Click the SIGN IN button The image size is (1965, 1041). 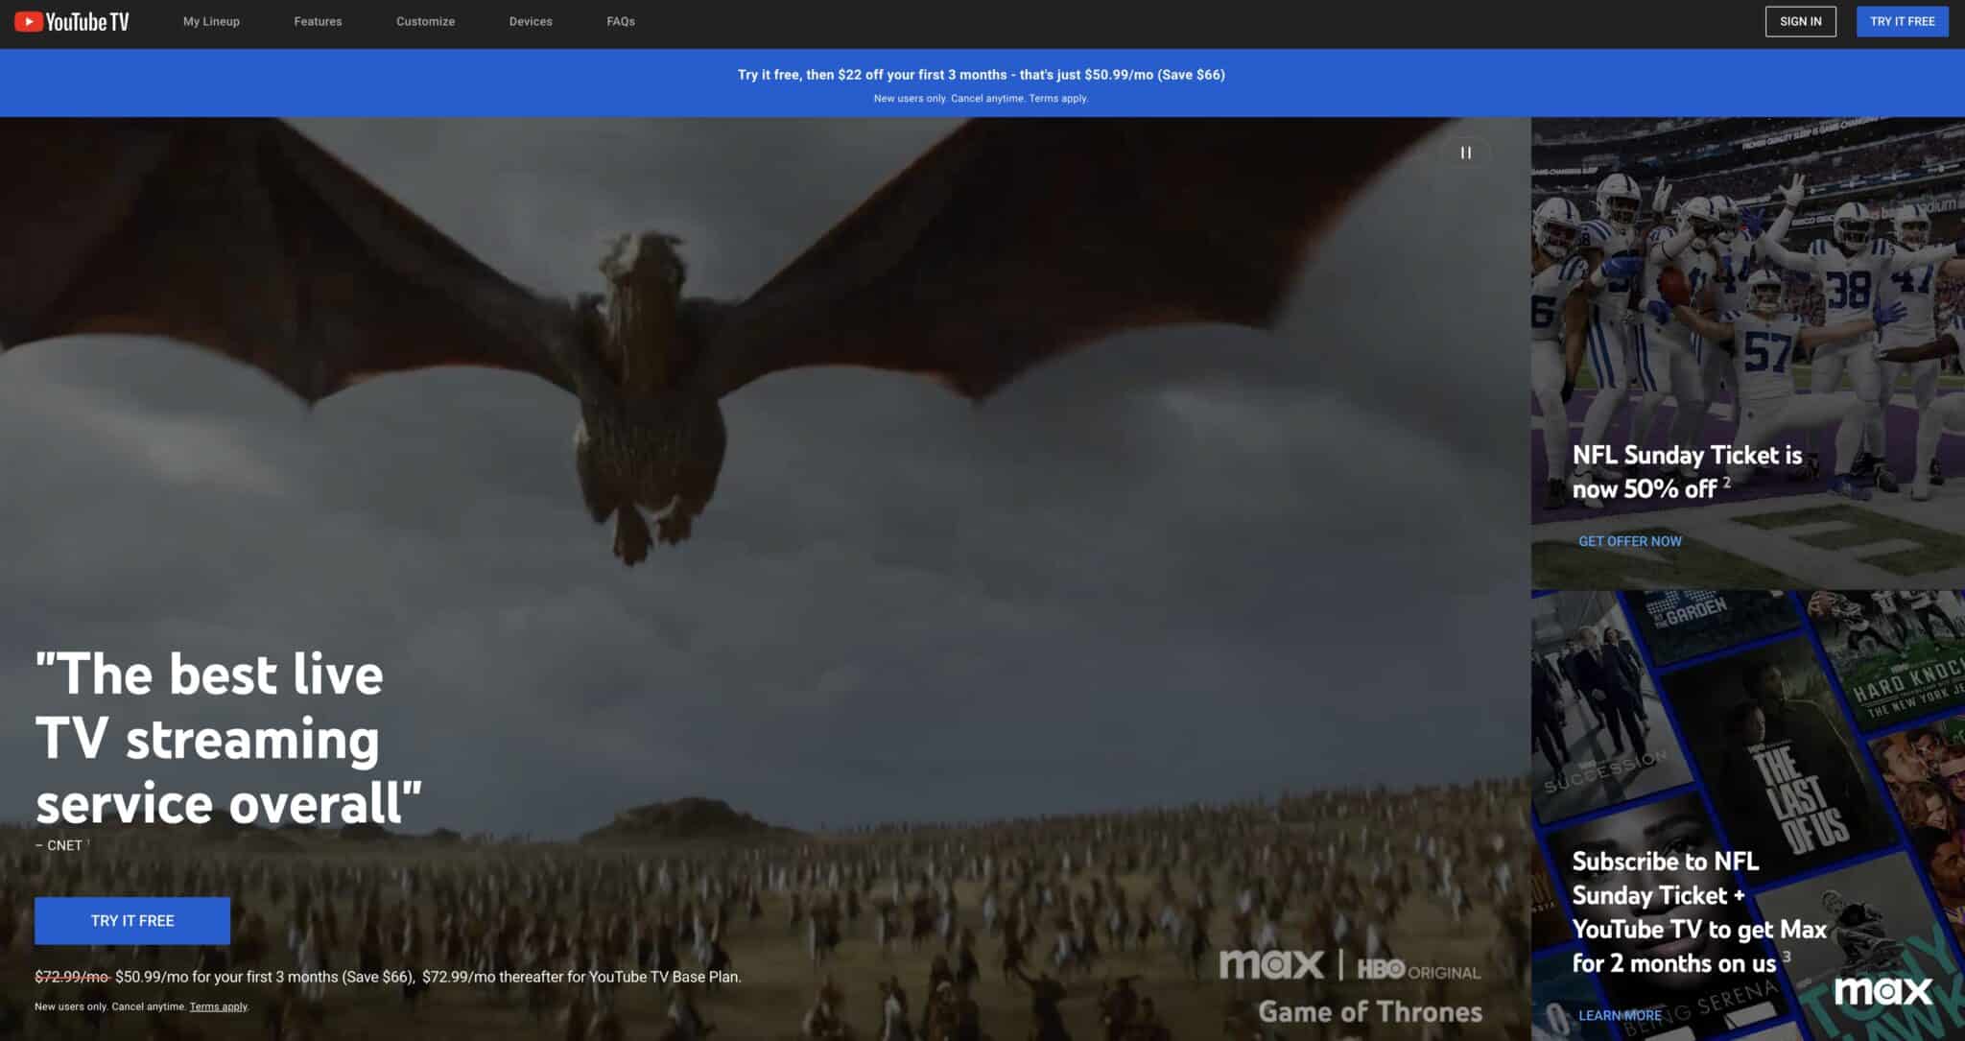click(1800, 21)
